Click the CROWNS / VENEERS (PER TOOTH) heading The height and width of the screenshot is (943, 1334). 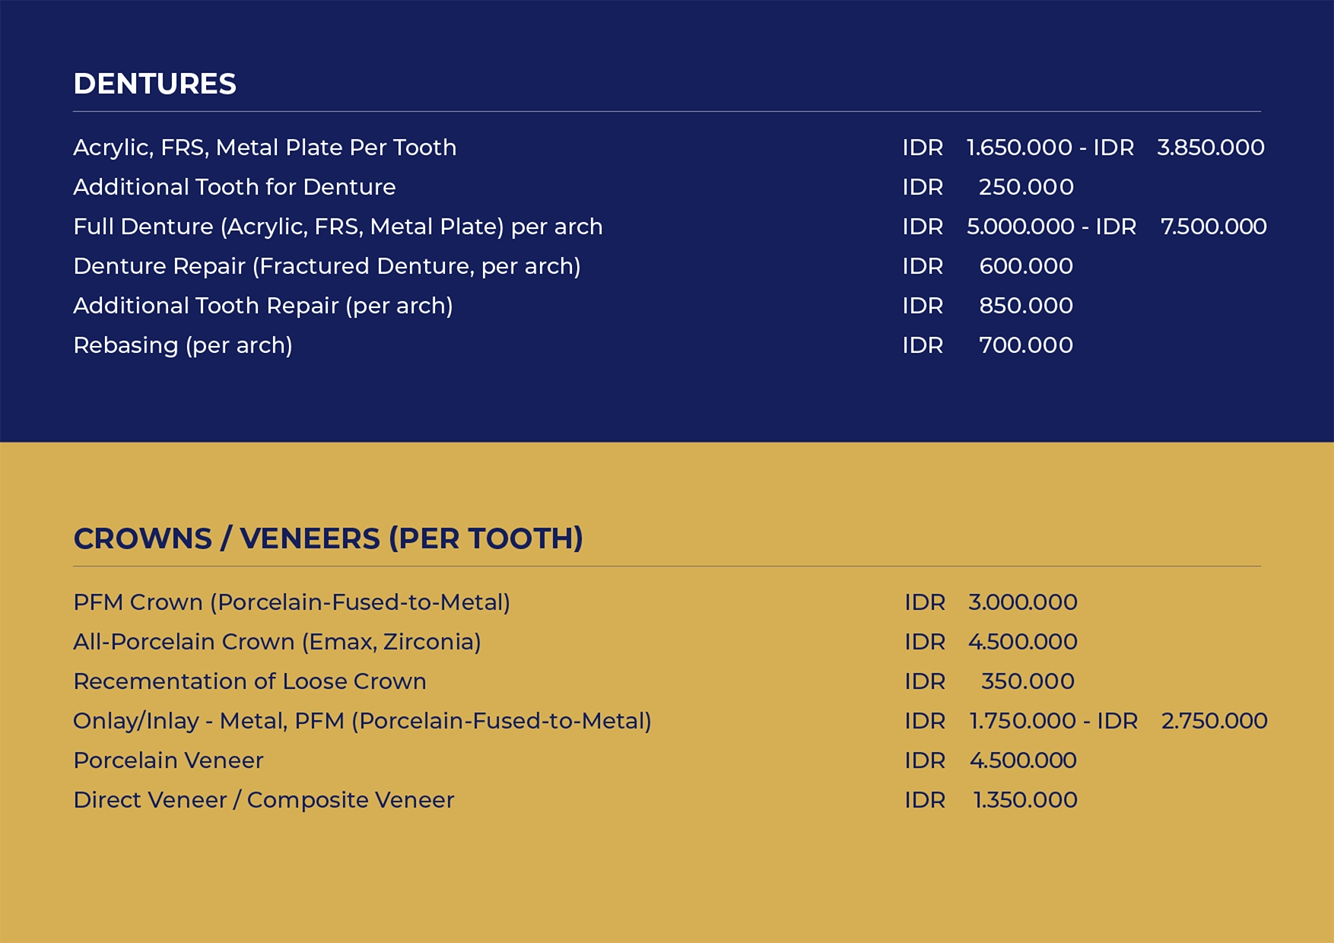[x=328, y=538]
